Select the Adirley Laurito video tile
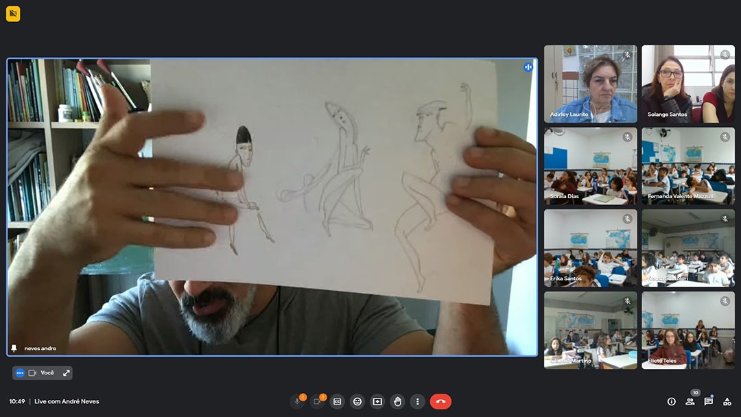741x417 pixels. (x=590, y=84)
